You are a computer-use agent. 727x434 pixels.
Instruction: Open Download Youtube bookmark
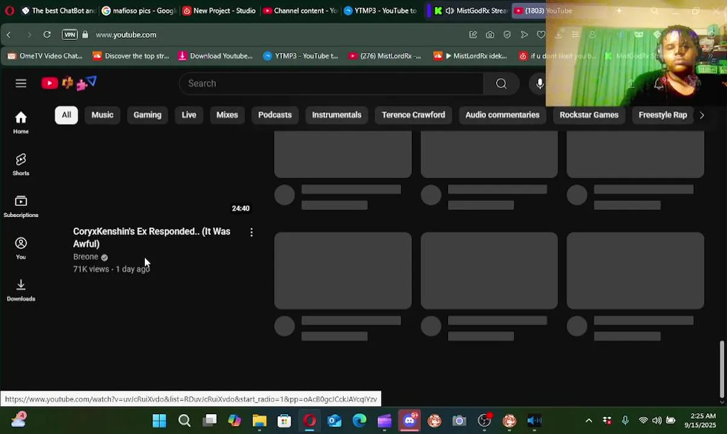click(215, 55)
